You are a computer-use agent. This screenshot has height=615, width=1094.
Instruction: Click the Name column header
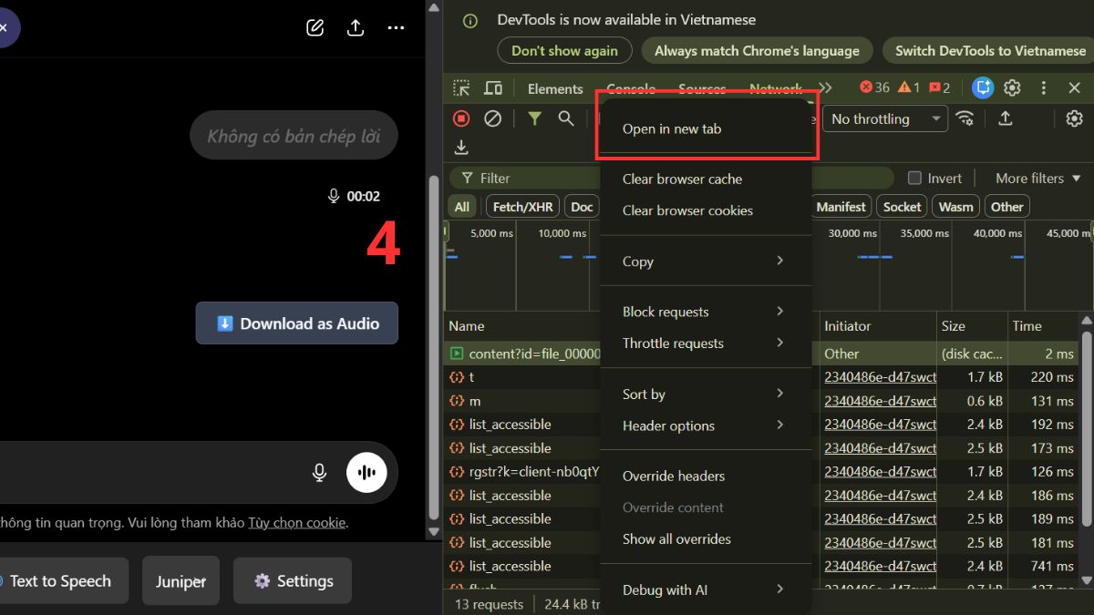pos(467,326)
